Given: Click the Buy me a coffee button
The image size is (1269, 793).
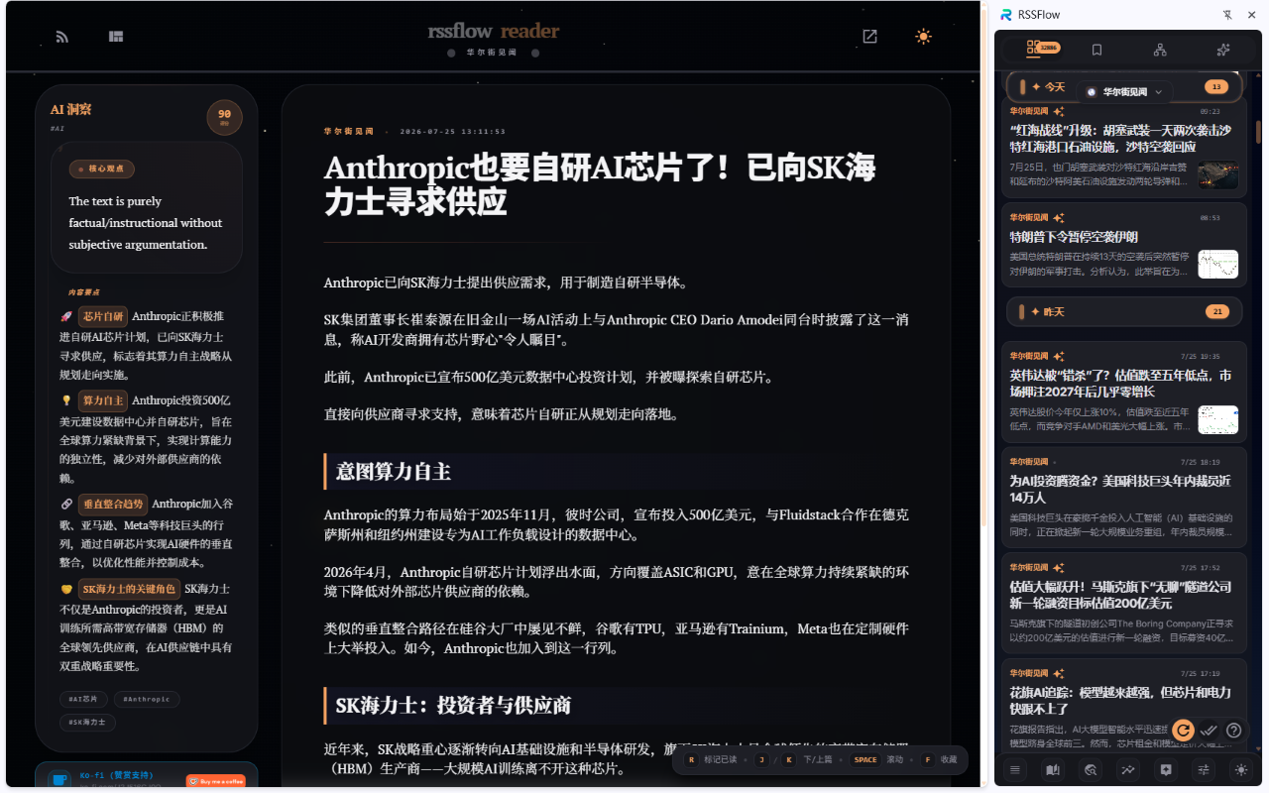Looking at the screenshot, I should 216,781.
